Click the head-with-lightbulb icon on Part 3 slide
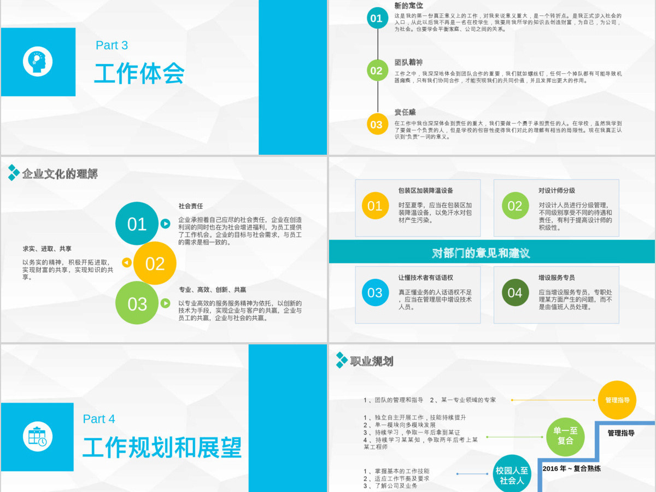 tap(38, 61)
